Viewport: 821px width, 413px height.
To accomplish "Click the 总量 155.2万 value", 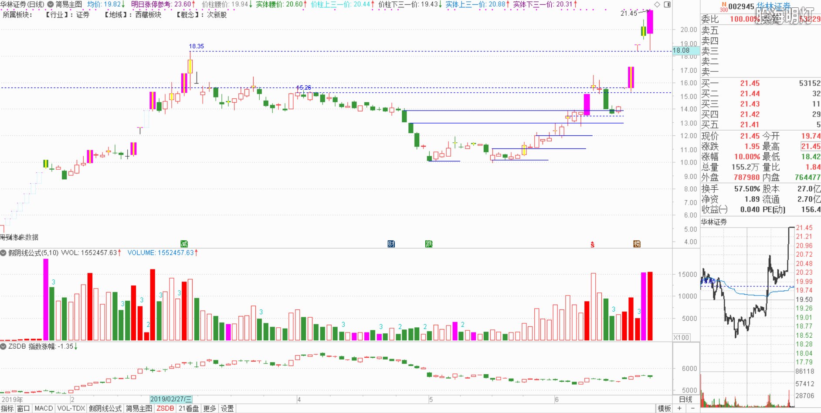I will click(745, 167).
